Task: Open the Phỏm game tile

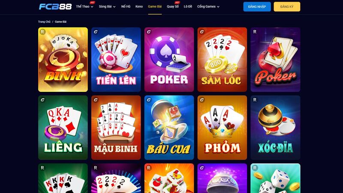Action: [x=222, y=127]
